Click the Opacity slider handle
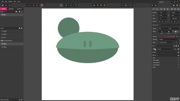180x101 pixels. tap(174, 36)
